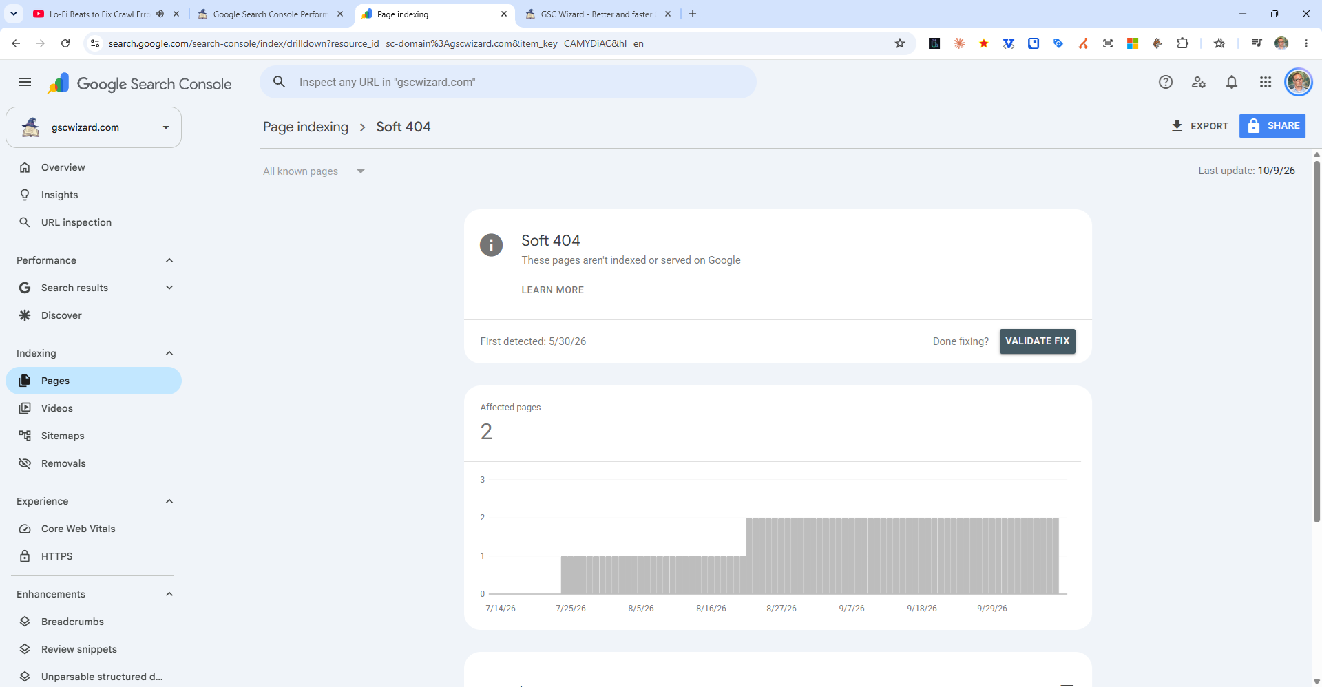Viewport: 1322px width, 687px height.
Task: Click the SHARE button
Action: (1272, 126)
